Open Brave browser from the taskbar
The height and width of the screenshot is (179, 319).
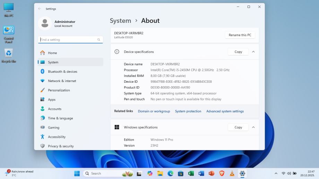[222, 173]
